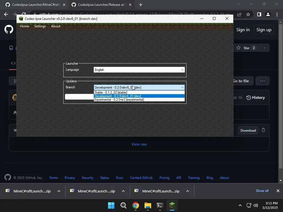Open Privacy link in footer

click(70, 178)
